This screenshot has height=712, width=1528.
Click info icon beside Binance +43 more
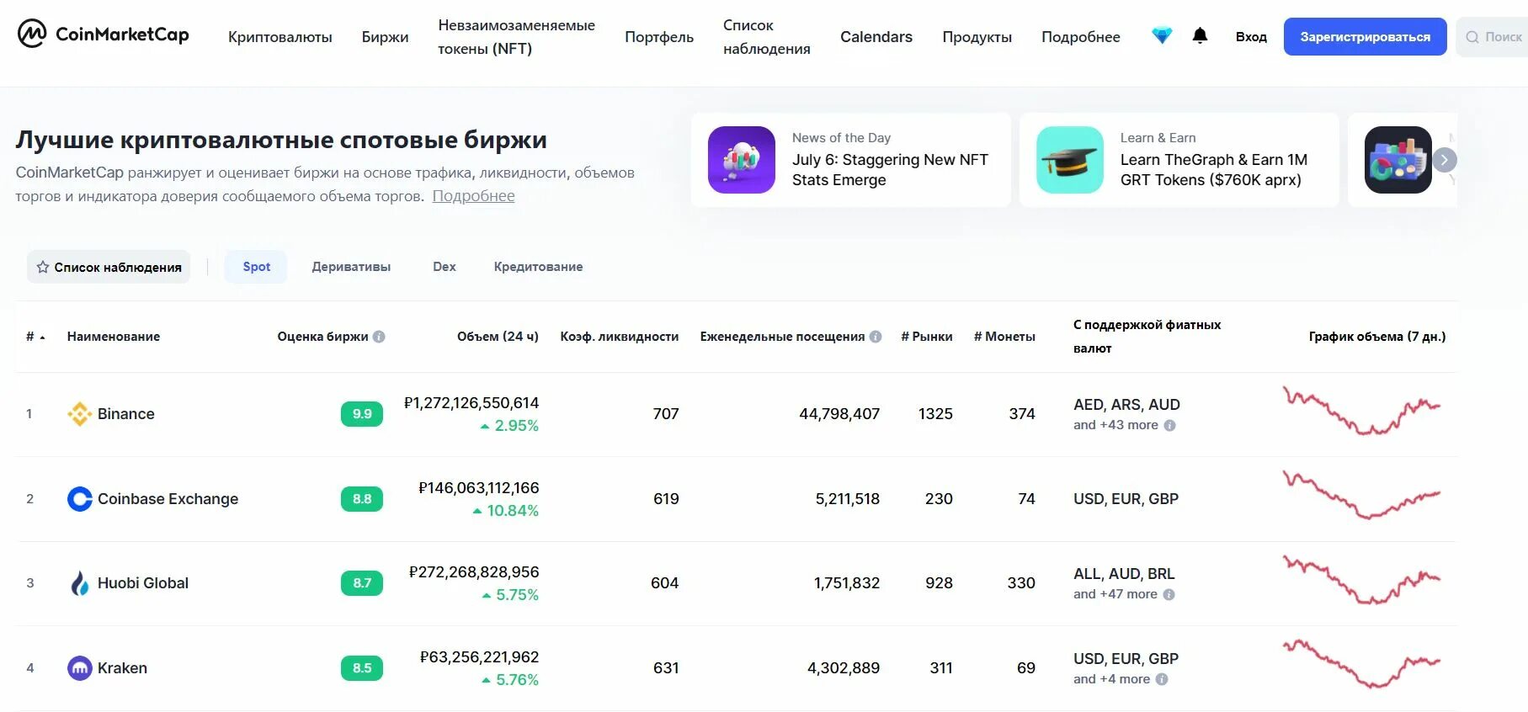pyautogui.click(x=1169, y=426)
